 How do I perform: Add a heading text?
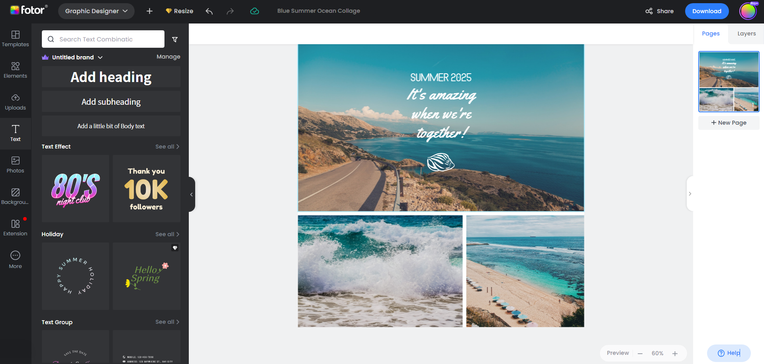pos(111,77)
